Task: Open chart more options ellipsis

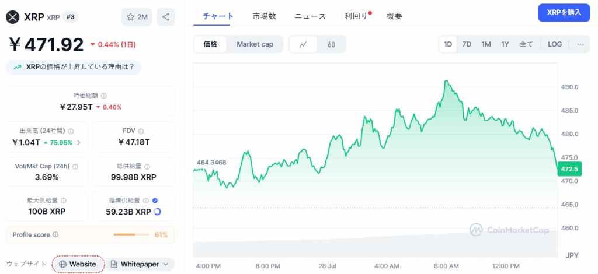Action: point(580,44)
